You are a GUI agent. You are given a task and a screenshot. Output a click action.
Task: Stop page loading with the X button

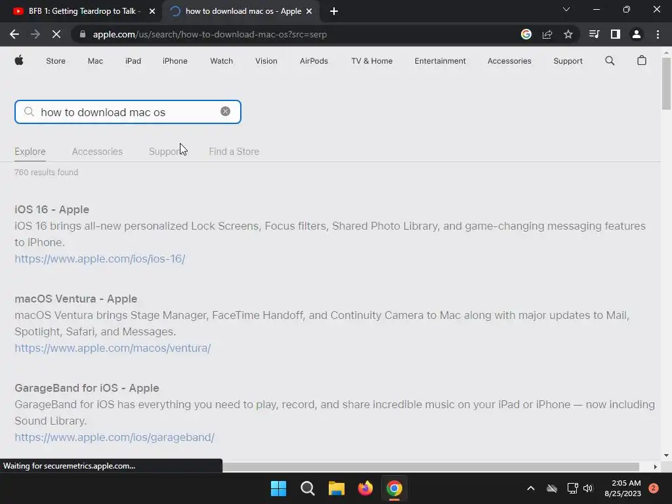[x=56, y=34]
